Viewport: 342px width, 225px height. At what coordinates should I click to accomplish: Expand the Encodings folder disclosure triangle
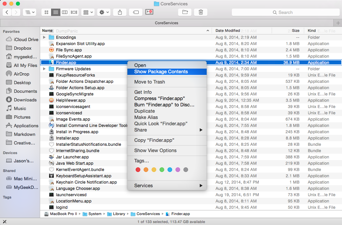pos(44,37)
